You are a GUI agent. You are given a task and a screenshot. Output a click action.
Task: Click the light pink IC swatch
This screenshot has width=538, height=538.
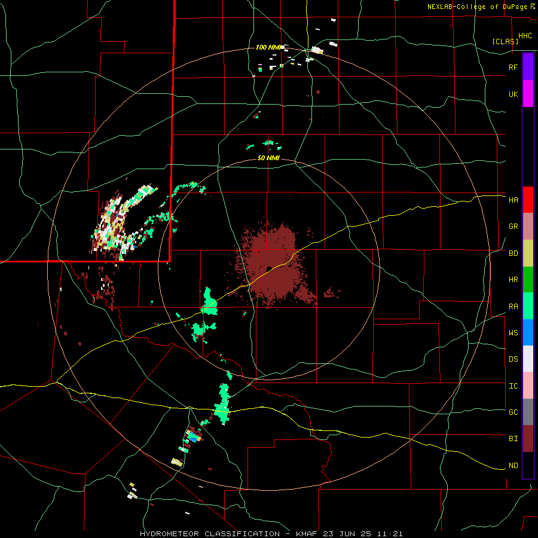tap(528, 386)
